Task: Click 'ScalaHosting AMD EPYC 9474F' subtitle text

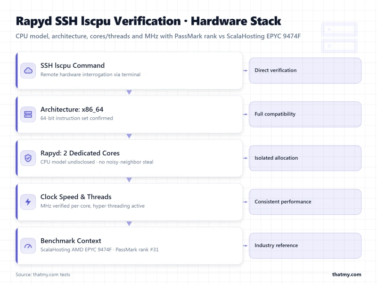Action: tap(99, 250)
